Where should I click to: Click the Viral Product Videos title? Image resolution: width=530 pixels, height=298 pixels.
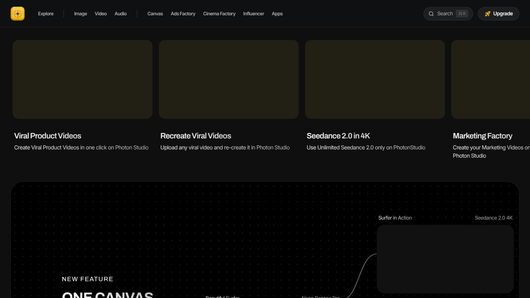coord(48,136)
